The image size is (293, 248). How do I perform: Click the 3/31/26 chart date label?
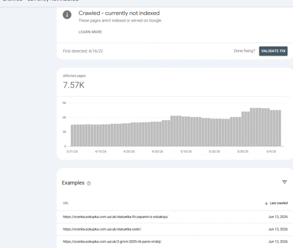coord(72,151)
